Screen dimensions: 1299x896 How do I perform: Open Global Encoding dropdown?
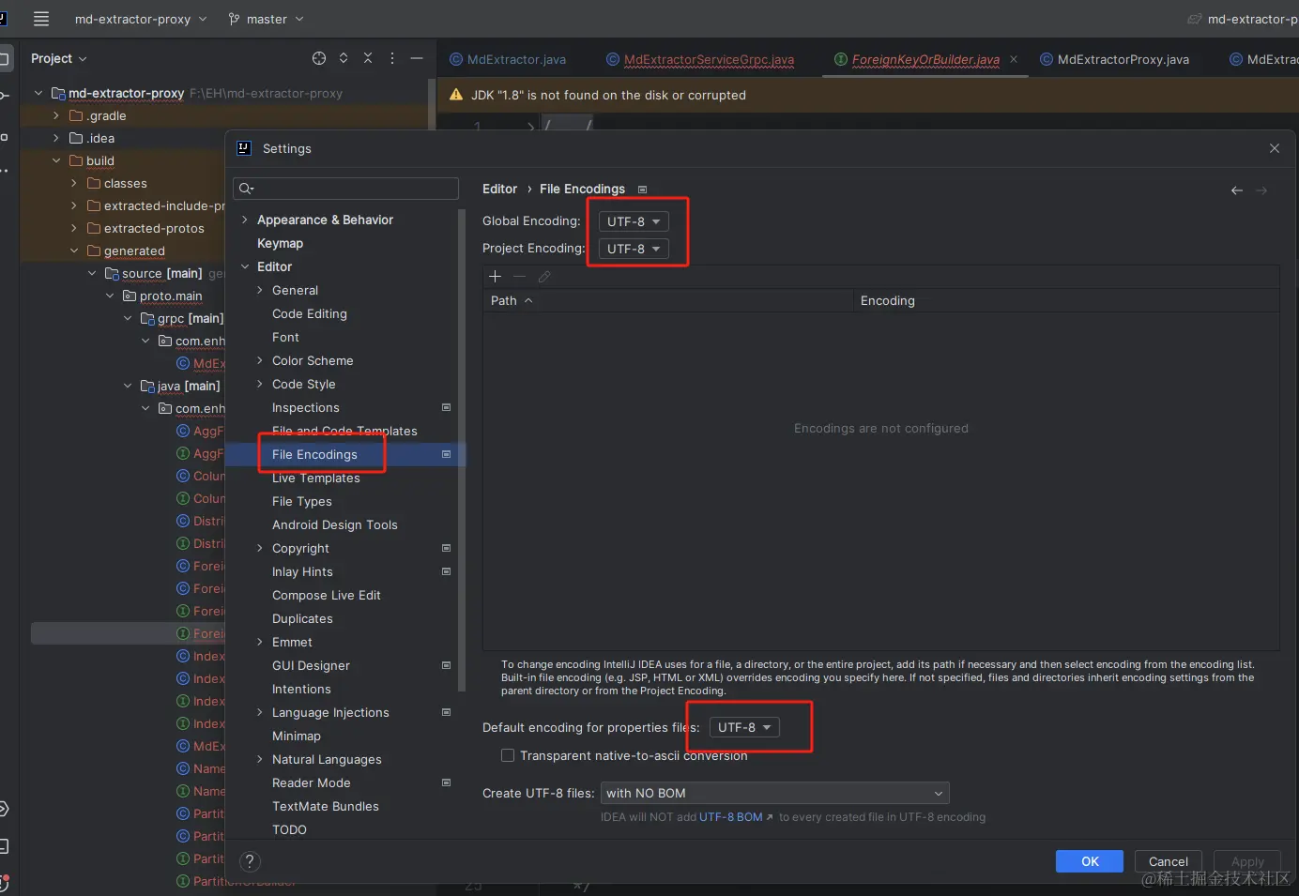634,221
